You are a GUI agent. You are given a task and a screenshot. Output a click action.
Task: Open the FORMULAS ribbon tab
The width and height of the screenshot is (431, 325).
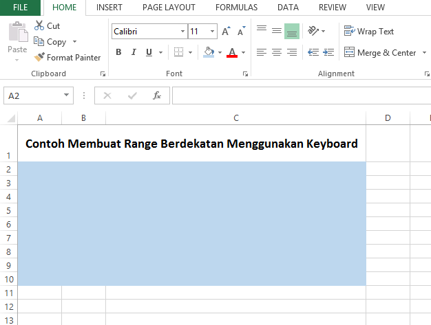[236, 8]
